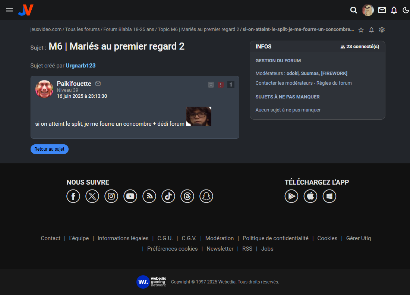Open C.G.U. footer link
The width and height of the screenshot is (410, 295).
pyautogui.click(x=165, y=238)
